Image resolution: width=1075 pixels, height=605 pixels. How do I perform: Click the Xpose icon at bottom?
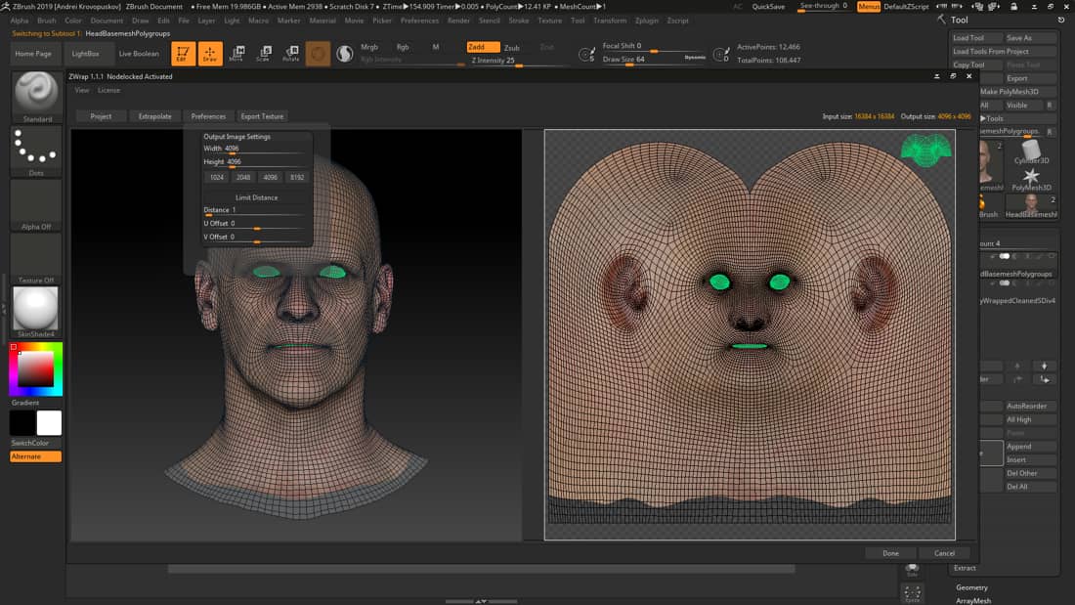pyautogui.click(x=913, y=594)
